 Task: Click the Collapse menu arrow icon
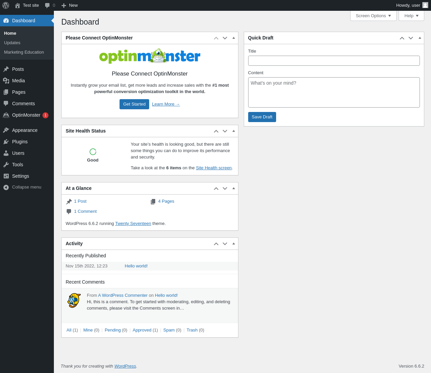[6, 187]
